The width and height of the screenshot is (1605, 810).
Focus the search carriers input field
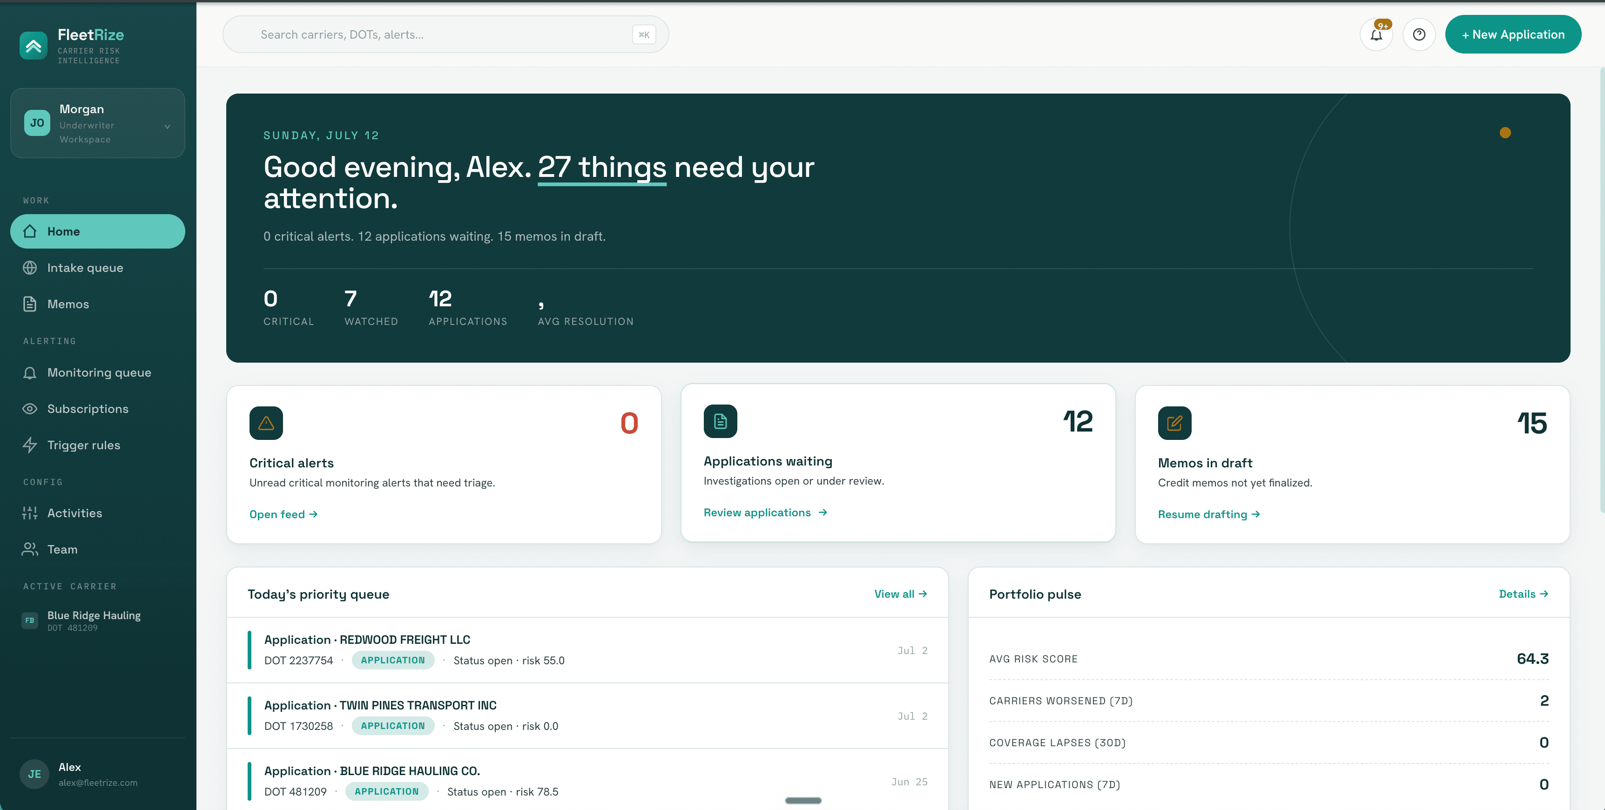pyautogui.click(x=445, y=34)
